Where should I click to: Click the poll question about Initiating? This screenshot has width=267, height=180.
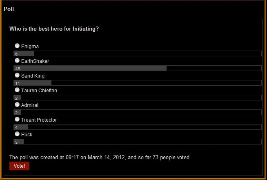[54, 29]
